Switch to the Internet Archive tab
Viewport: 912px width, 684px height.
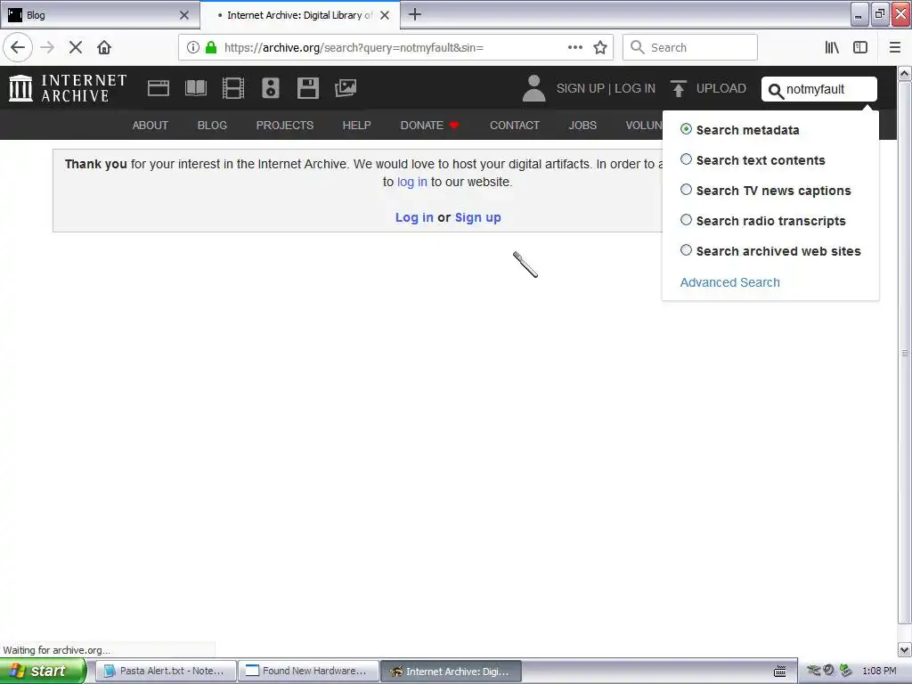point(299,15)
